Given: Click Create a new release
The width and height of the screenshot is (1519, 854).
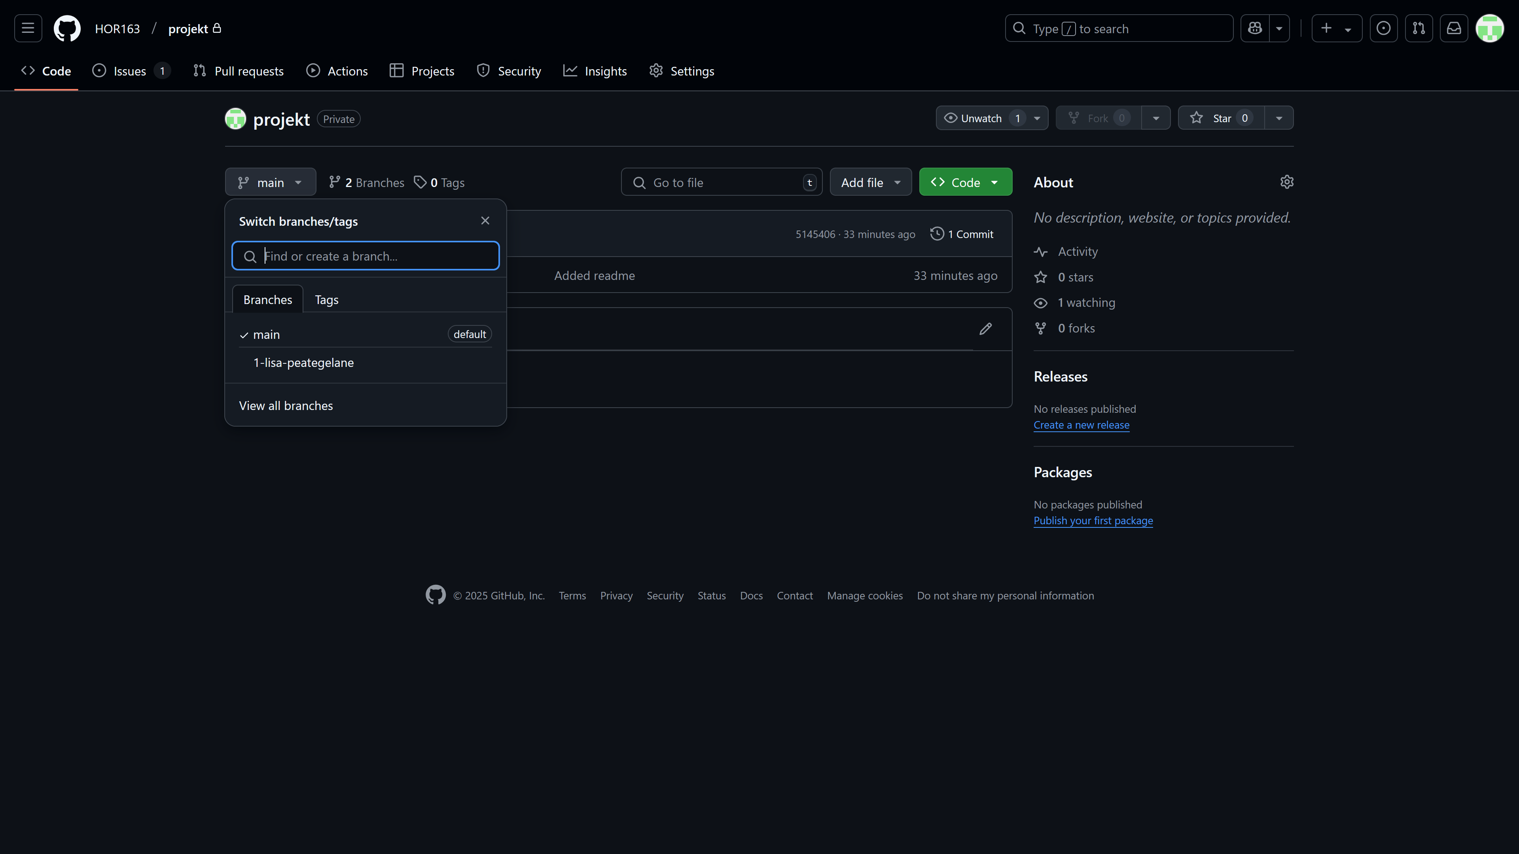Looking at the screenshot, I should (1081, 425).
